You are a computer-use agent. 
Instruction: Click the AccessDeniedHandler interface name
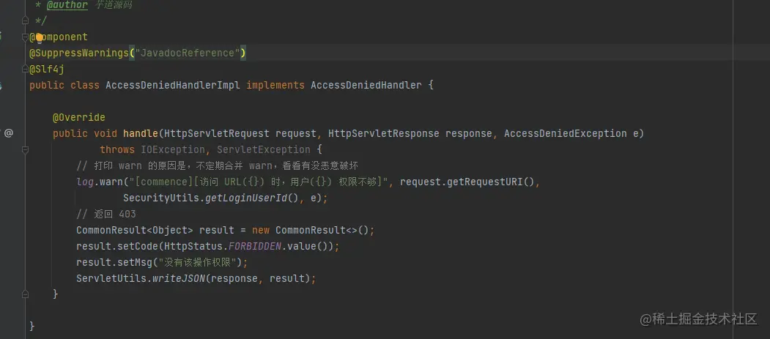pyautogui.click(x=366, y=86)
